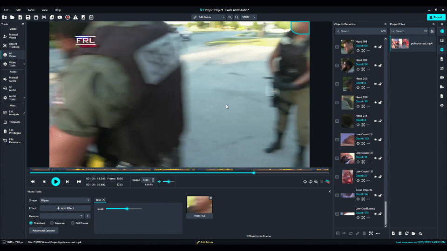Check the Head 205 checkbox
The height and width of the screenshot is (251, 447).
(337, 84)
